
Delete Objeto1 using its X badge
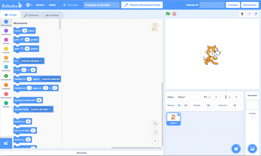(x=178, y=115)
